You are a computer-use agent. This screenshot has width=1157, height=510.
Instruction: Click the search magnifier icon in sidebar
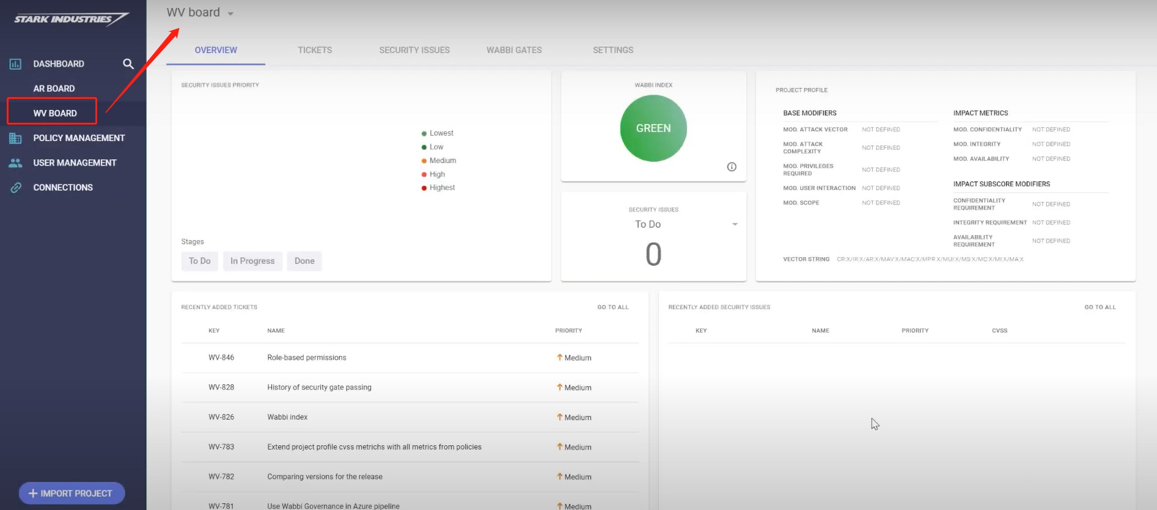[x=128, y=64]
